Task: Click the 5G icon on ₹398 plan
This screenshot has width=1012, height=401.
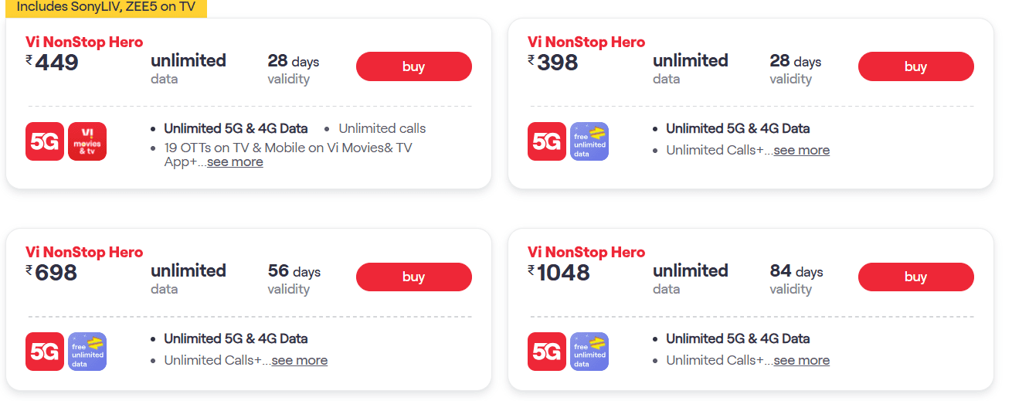Action: point(547,141)
